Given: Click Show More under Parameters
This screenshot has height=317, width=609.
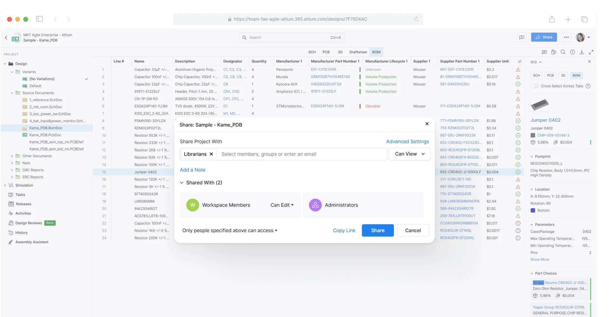Looking at the screenshot, I should pyautogui.click(x=540, y=260).
